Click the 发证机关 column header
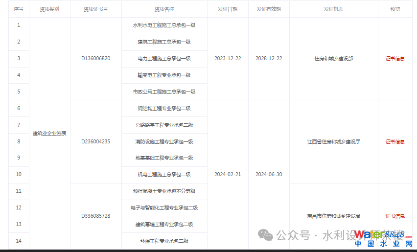 point(333,9)
